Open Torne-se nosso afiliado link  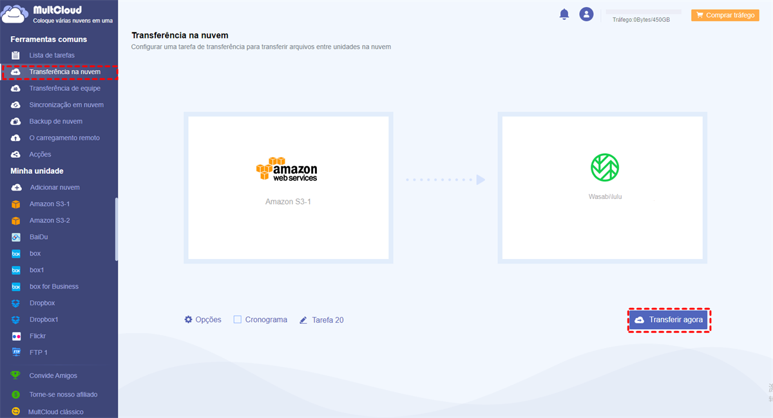(x=63, y=394)
